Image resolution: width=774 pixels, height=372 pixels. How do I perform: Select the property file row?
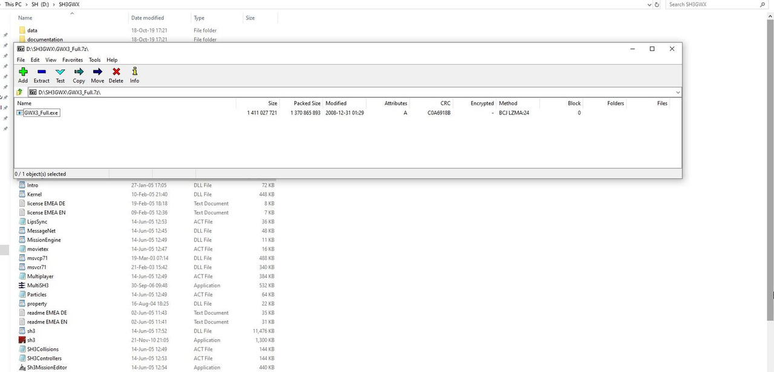pos(148,304)
